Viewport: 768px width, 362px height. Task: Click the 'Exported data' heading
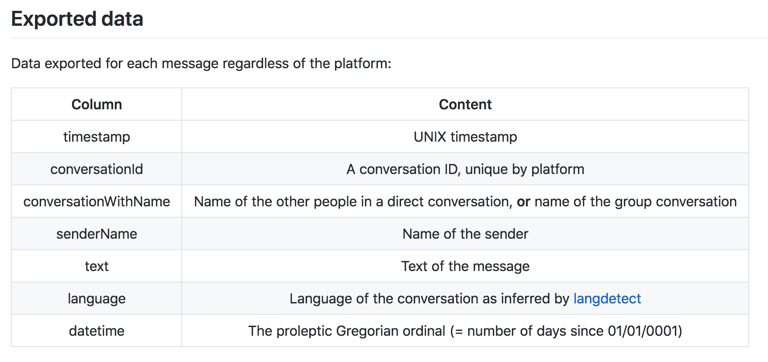point(77,19)
